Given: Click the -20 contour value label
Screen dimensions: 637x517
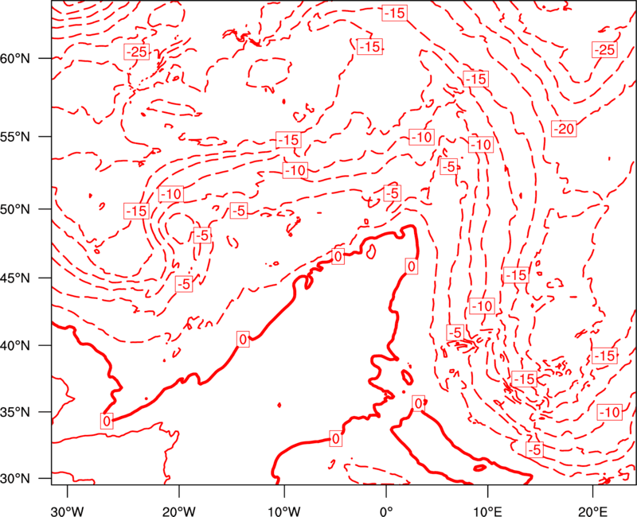Looking at the screenshot, I should (564, 129).
